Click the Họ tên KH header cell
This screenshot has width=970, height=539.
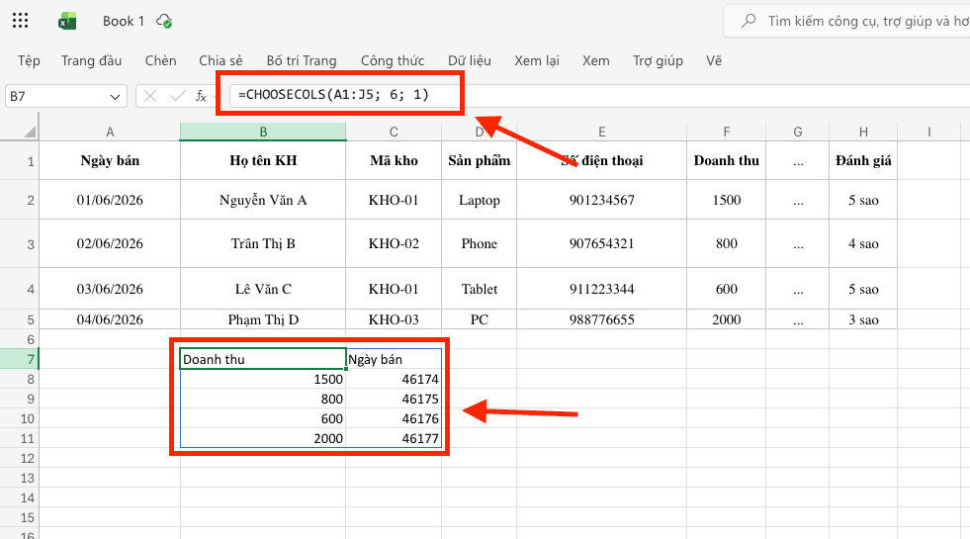click(x=263, y=161)
